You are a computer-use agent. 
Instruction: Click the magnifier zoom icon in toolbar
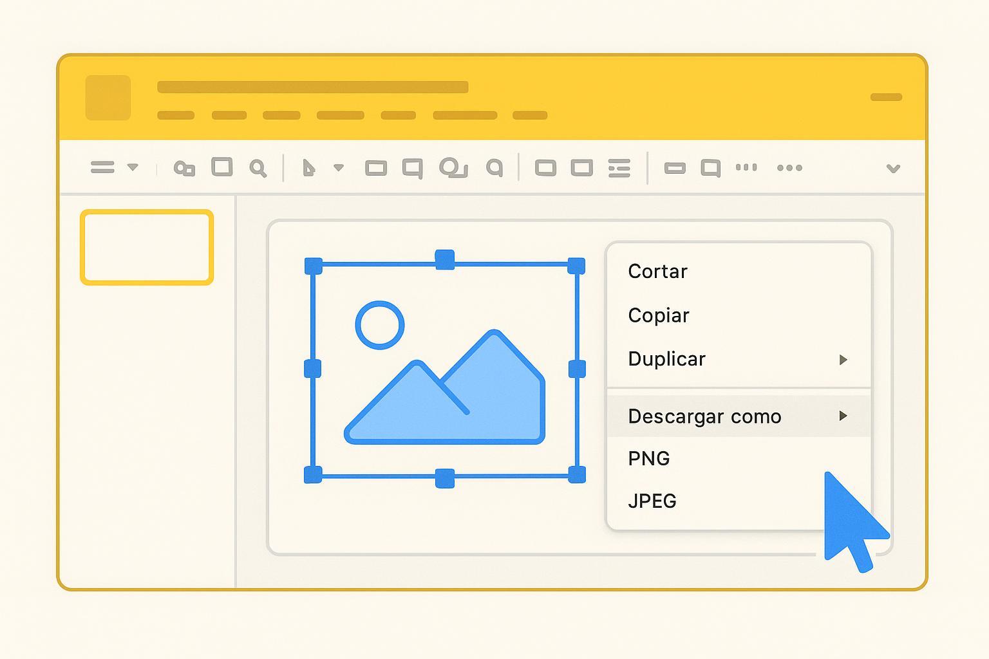[258, 169]
